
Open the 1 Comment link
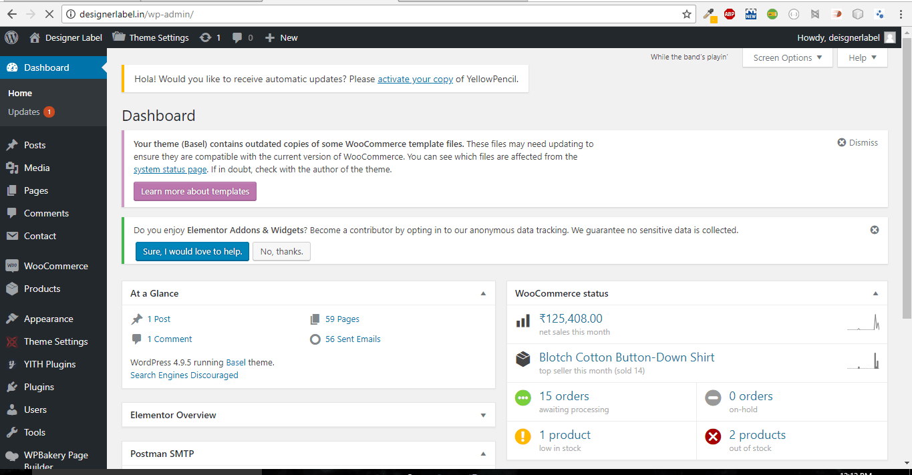pyautogui.click(x=170, y=339)
